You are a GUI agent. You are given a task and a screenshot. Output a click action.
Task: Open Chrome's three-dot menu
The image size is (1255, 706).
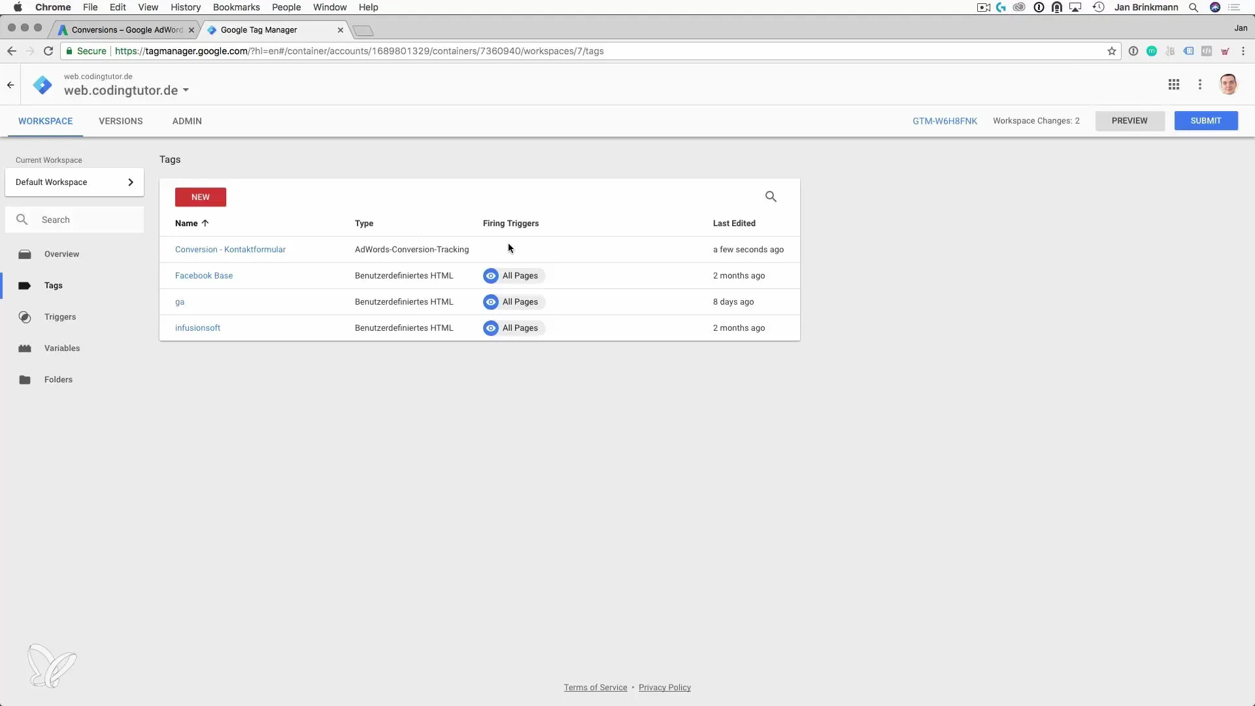pyautogui.click(x=1243, y=51)
